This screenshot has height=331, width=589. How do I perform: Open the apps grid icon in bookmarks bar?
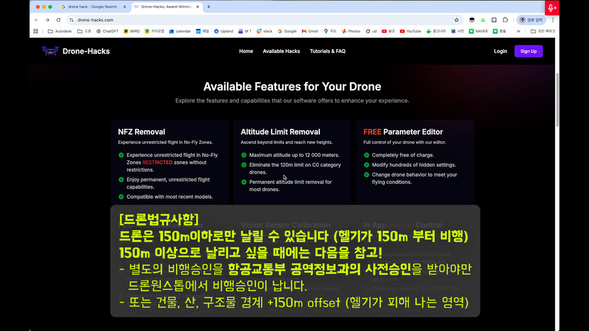[x=36, y=31]
